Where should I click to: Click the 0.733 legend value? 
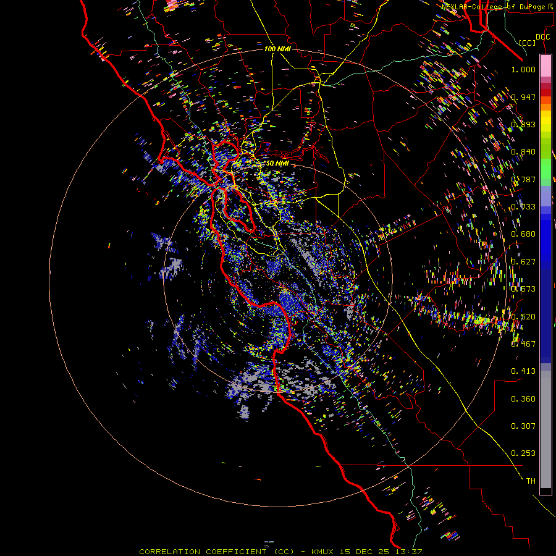[523, 207]
